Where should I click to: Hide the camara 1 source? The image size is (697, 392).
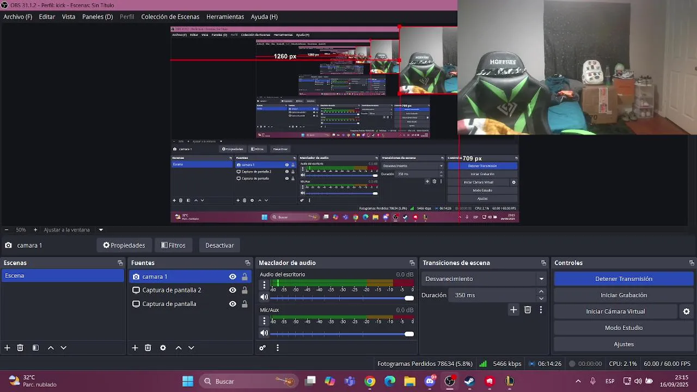(233, 277)
